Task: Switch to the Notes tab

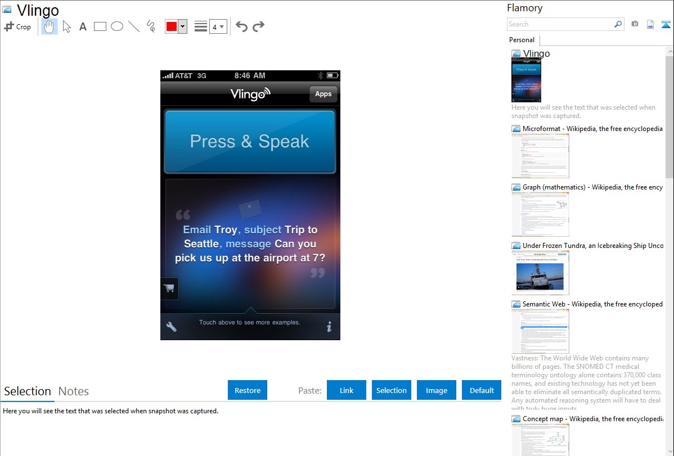Action: 74,391
